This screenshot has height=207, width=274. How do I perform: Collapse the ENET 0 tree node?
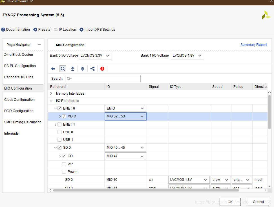[x=56, y=108]
